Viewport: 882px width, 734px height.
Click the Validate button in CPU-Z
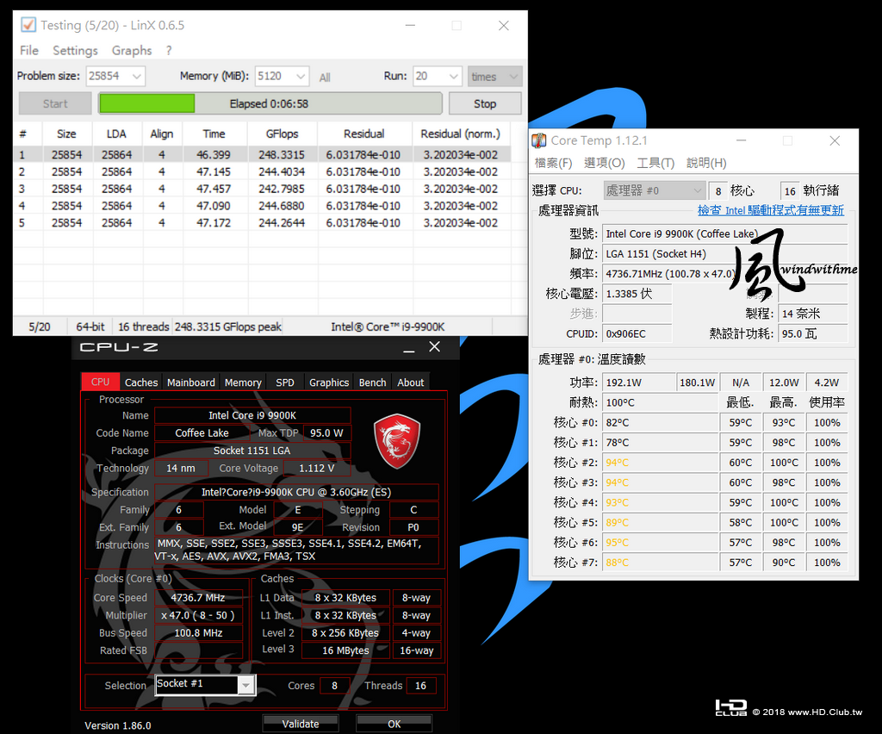pos(301,724)
